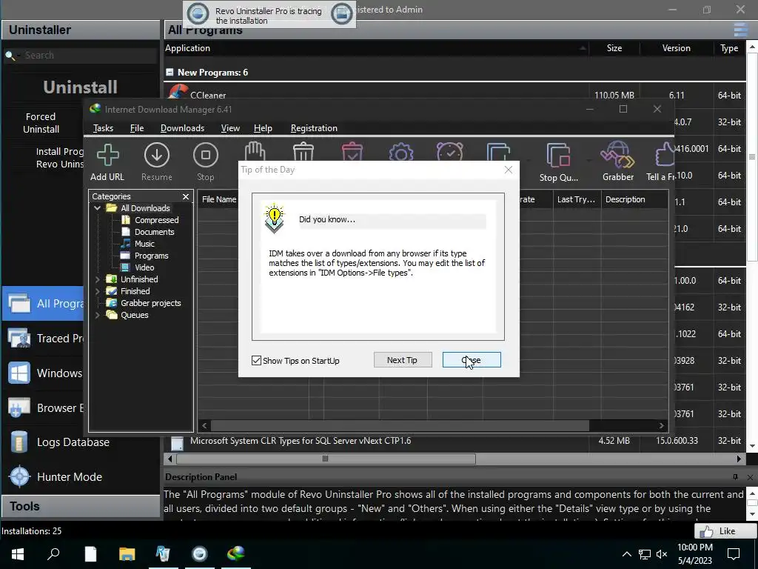The width and height of the screenshot is (758, 569).
Task: Select Microsoft System CLR Types row
Action: [455, 441]
